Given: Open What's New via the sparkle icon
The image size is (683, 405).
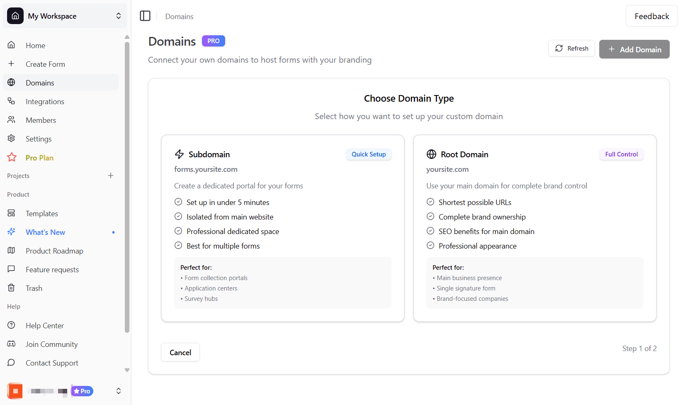Looking at the screenshot, I should pos(11,232).
